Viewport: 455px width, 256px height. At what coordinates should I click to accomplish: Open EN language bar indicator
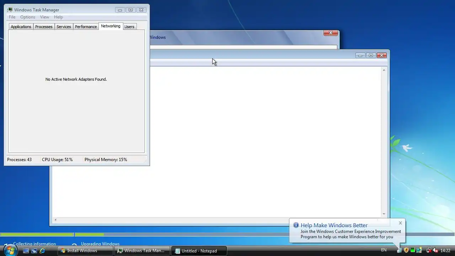(384, 250)
